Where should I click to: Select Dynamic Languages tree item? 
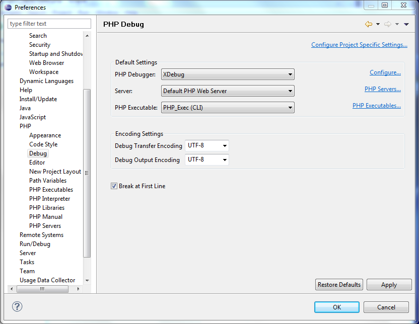coord(46,81)
